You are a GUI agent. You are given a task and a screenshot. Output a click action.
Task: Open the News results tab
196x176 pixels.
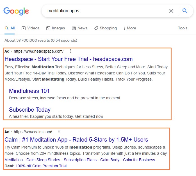click(x=80, y=28)
